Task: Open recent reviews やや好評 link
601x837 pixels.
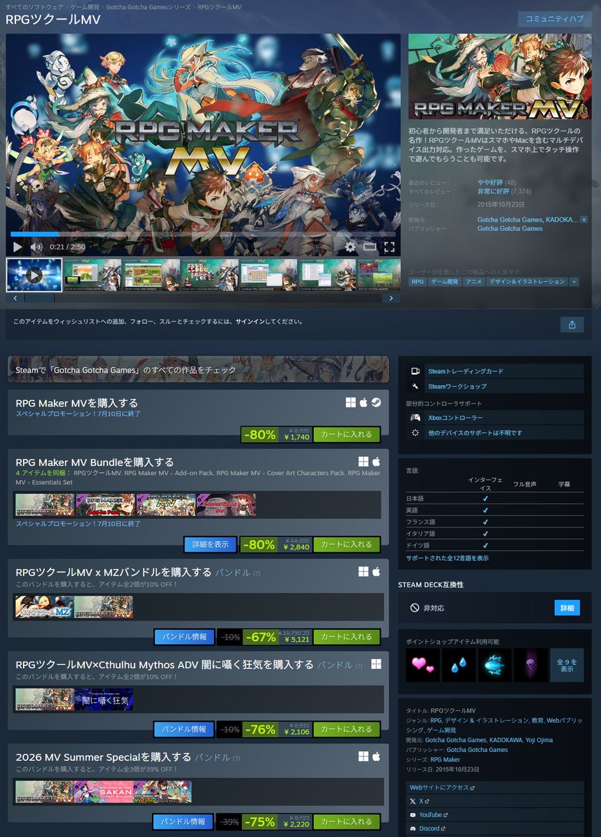Action: click(490, 182)
